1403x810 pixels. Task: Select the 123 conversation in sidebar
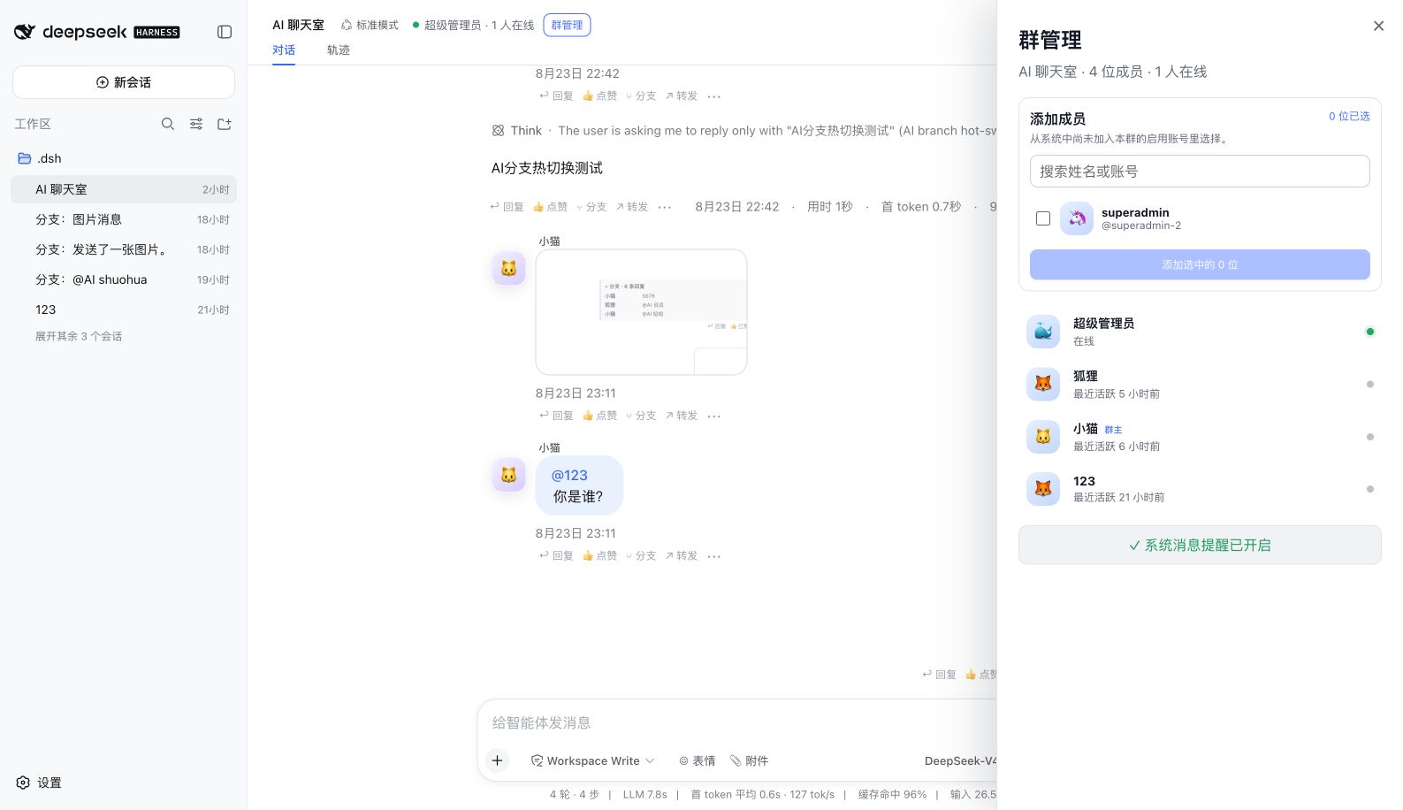point(124,309)
